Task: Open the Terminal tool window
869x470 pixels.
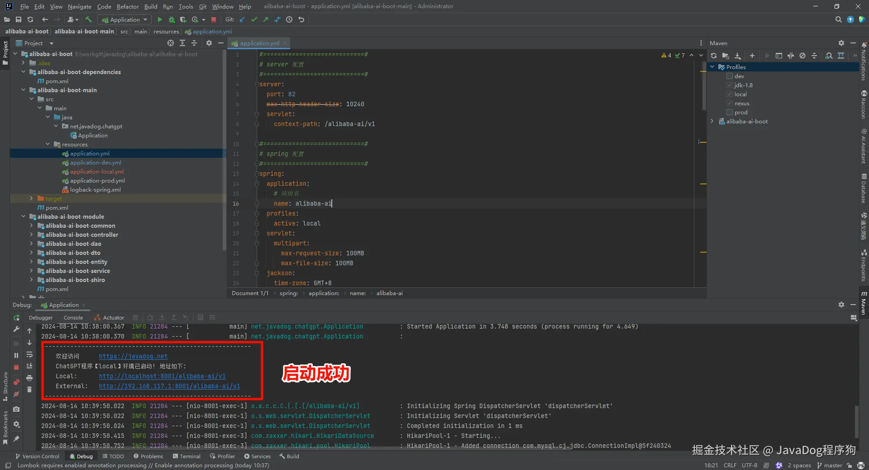Action: pyautogui.click(x=186, y=456)
